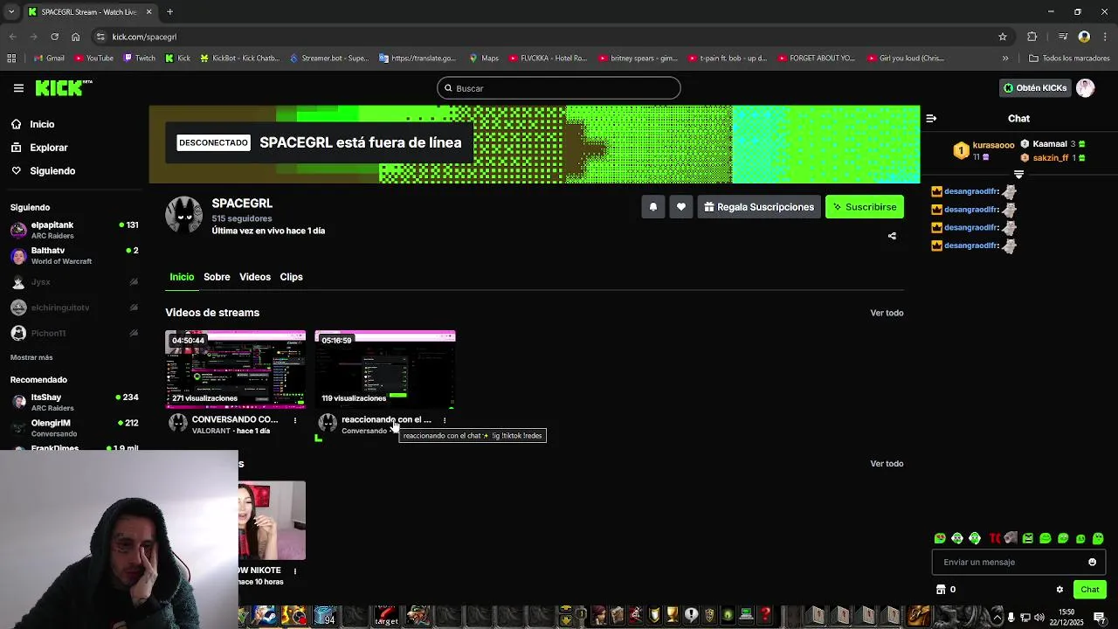Open the Windows notification center
Viewport: 1118px width, 629px height.
click(1100, 618)
